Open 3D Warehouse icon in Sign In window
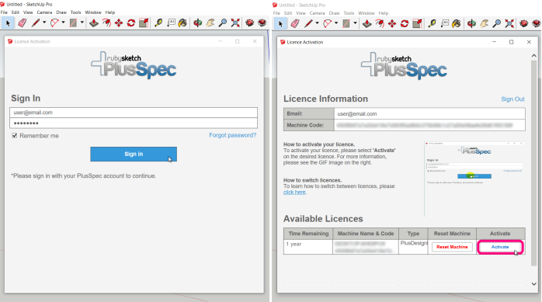The width and height of the screenshot is (542, 302). [249, 23]
